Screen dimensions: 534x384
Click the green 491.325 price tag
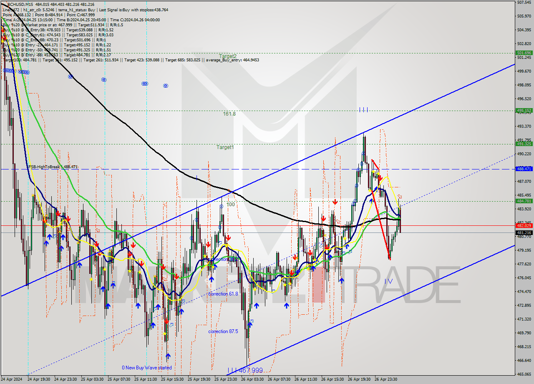point(524,144)
